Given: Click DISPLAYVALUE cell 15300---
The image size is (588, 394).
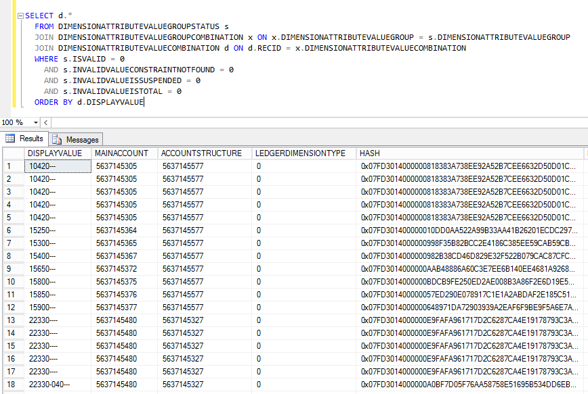Looking at the screenshot, I should pyautogui.click(x=58, y=243).
